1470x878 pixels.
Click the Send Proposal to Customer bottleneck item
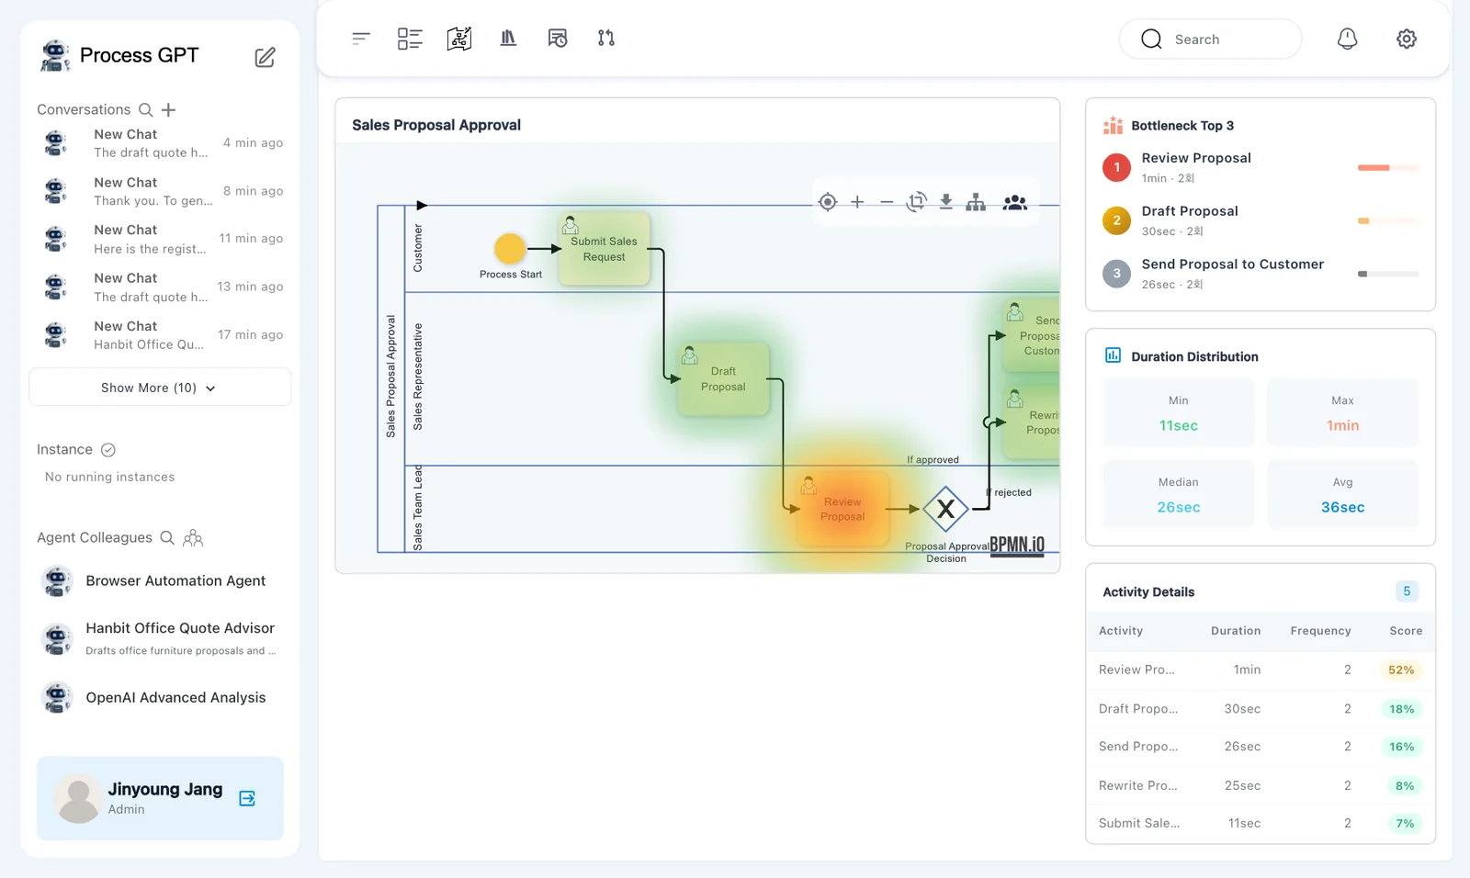[1261, 274]
